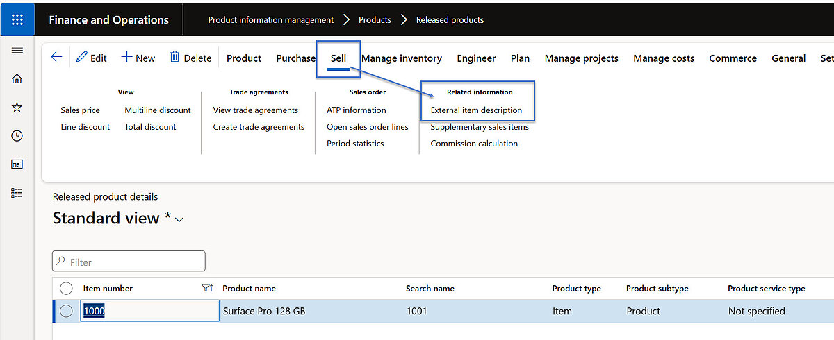Expand the Products breadcrumb chevron
The width and height of the screenshot is (834, 340).
click(x=404, y=19)
